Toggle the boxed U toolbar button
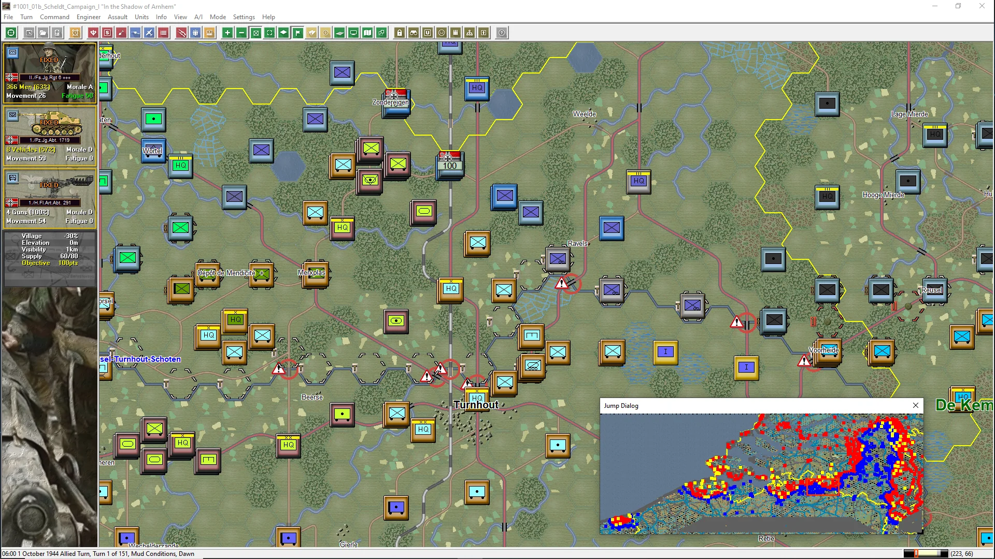 click(428, 33)
